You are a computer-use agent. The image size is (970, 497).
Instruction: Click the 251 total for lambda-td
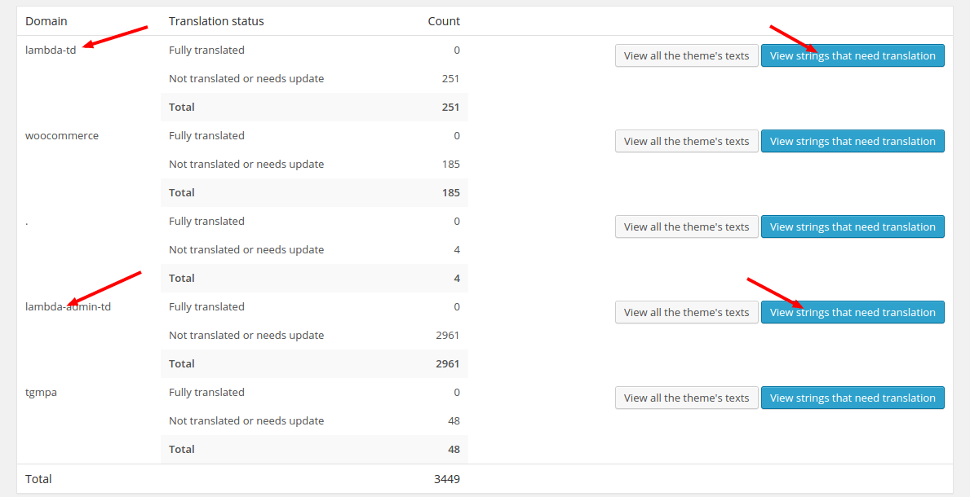point(451,107)
